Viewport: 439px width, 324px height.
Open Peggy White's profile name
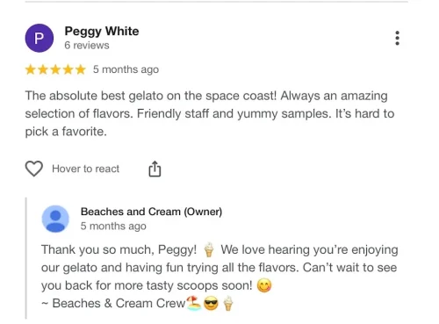[x=102, y=31]
